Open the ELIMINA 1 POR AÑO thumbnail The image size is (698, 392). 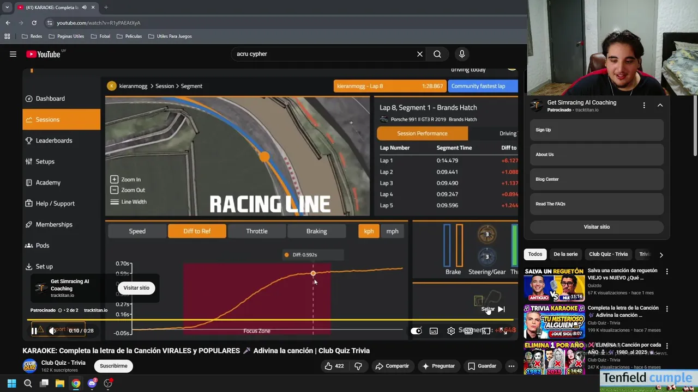[x=553, y=358]
